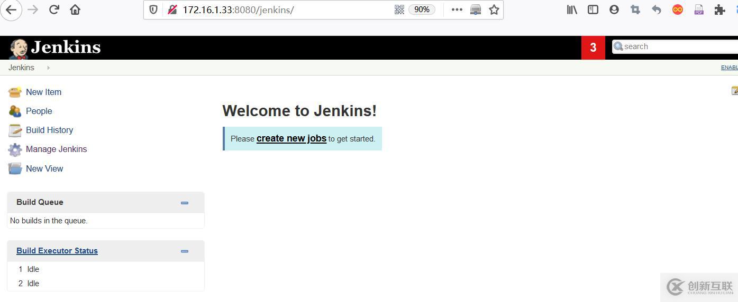Screen dimensions: 738x302
Task: Click the Jenkins butler logo icon
Action: click(18, 49)
